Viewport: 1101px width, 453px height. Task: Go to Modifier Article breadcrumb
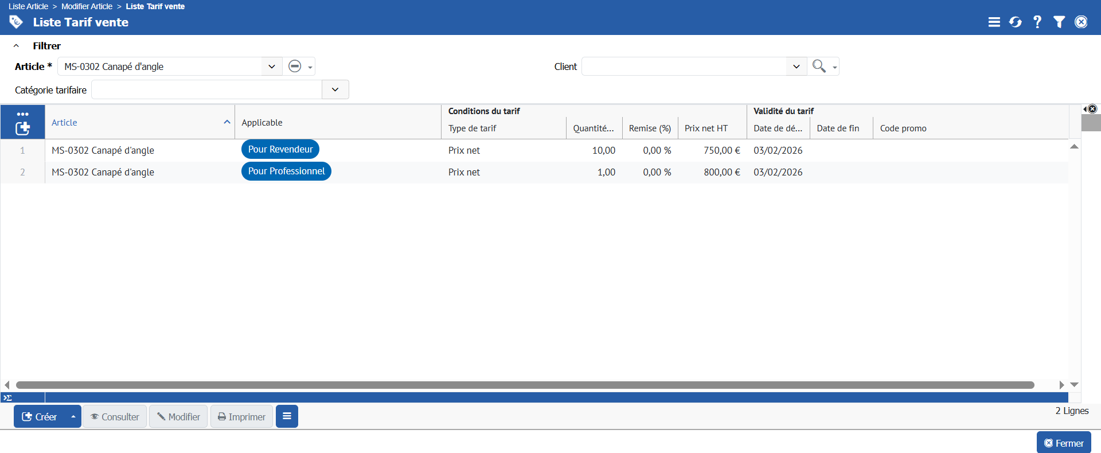click(x=87, y=6)
